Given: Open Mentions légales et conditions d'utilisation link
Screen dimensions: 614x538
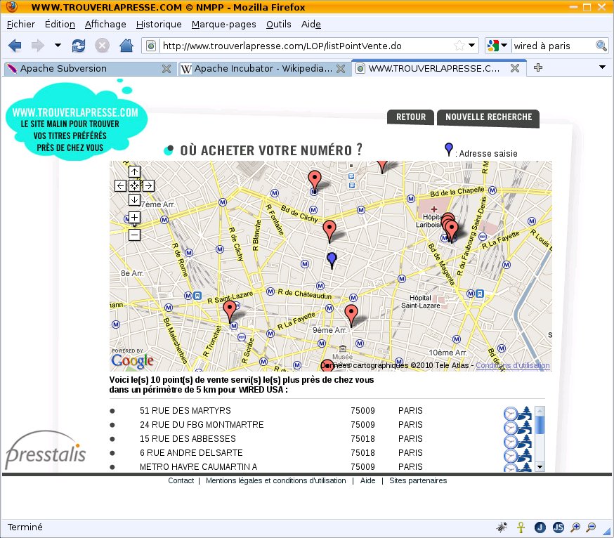Looking at the screenshot, I should click(276, 481).
